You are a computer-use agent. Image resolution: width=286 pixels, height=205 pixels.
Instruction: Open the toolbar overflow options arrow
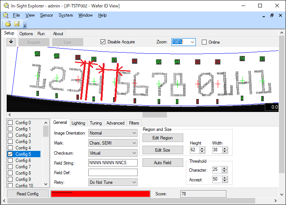click(25, 26)
